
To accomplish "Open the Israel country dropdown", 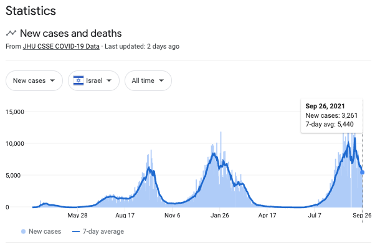I will pyautogui.click(x=93, y=81).
